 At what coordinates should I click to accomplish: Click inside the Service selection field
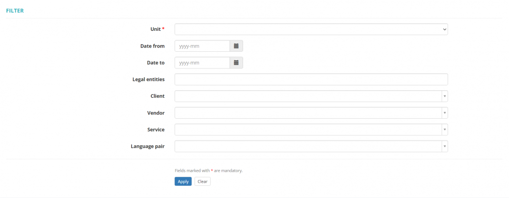(x=308, y=130)
